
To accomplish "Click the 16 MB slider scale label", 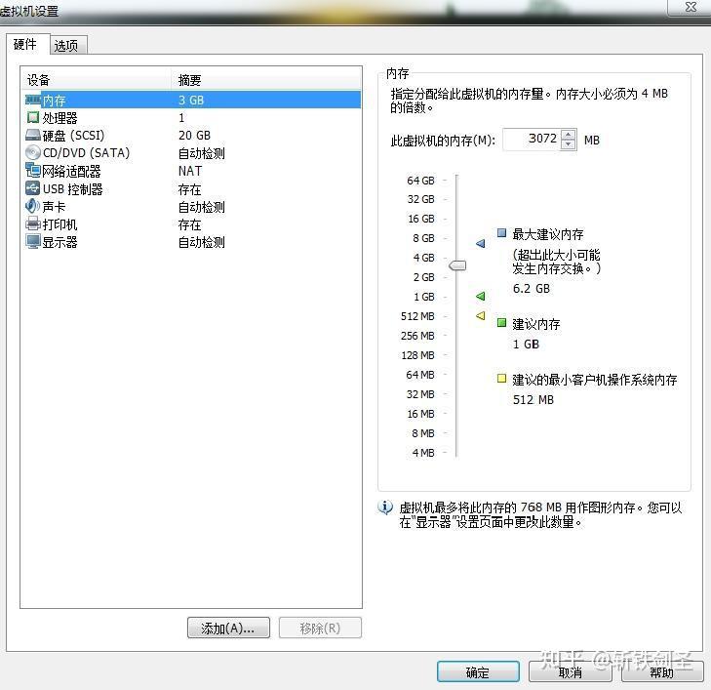I will 420,414.
